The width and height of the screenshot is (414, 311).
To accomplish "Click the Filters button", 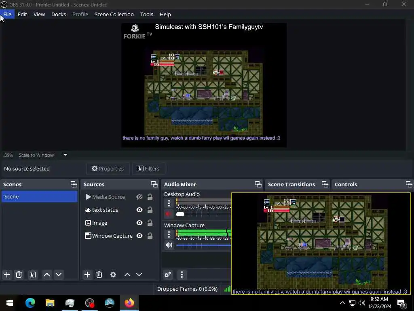I will 149,168.
